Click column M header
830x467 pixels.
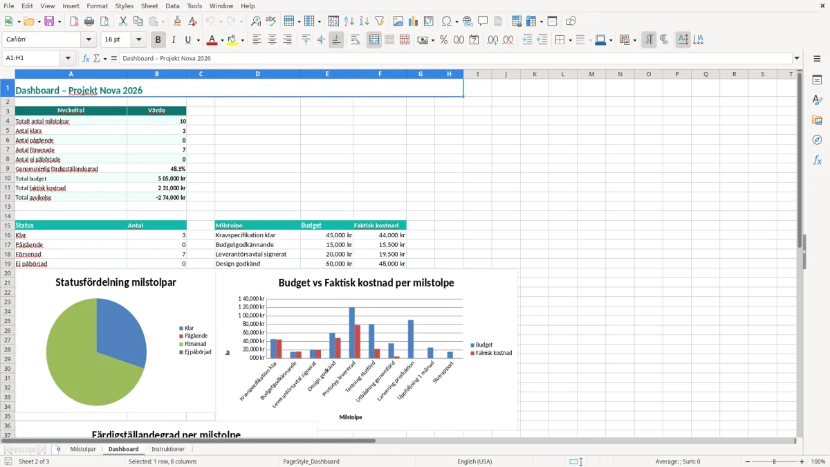pyautogui.click(x=591, y=74)
